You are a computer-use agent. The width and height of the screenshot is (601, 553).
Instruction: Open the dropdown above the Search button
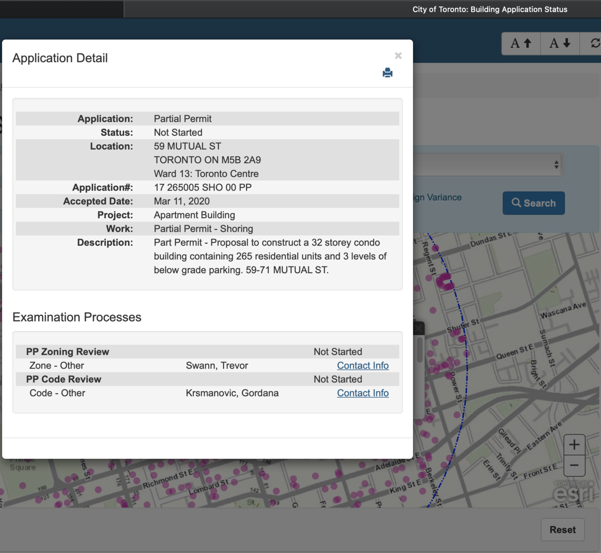pos(488,165)
